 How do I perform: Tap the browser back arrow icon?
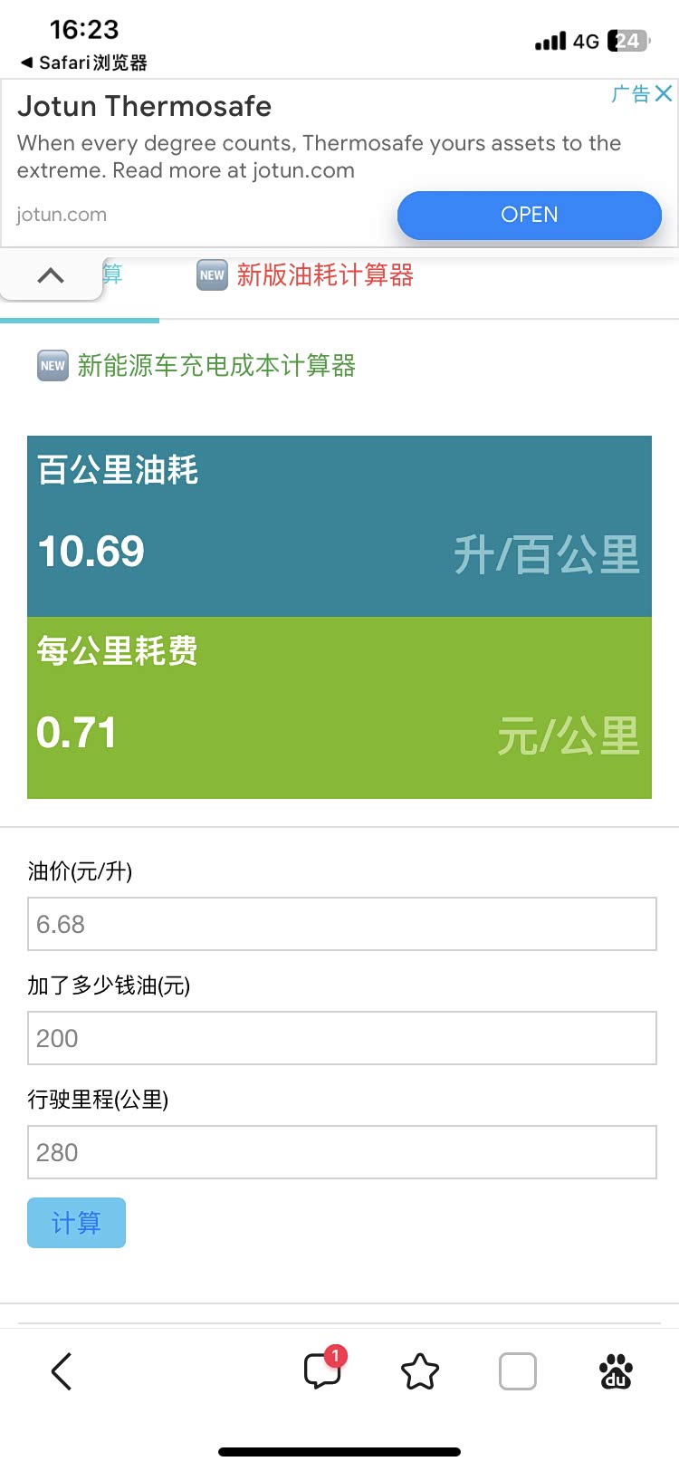(x=62, y=1371)
